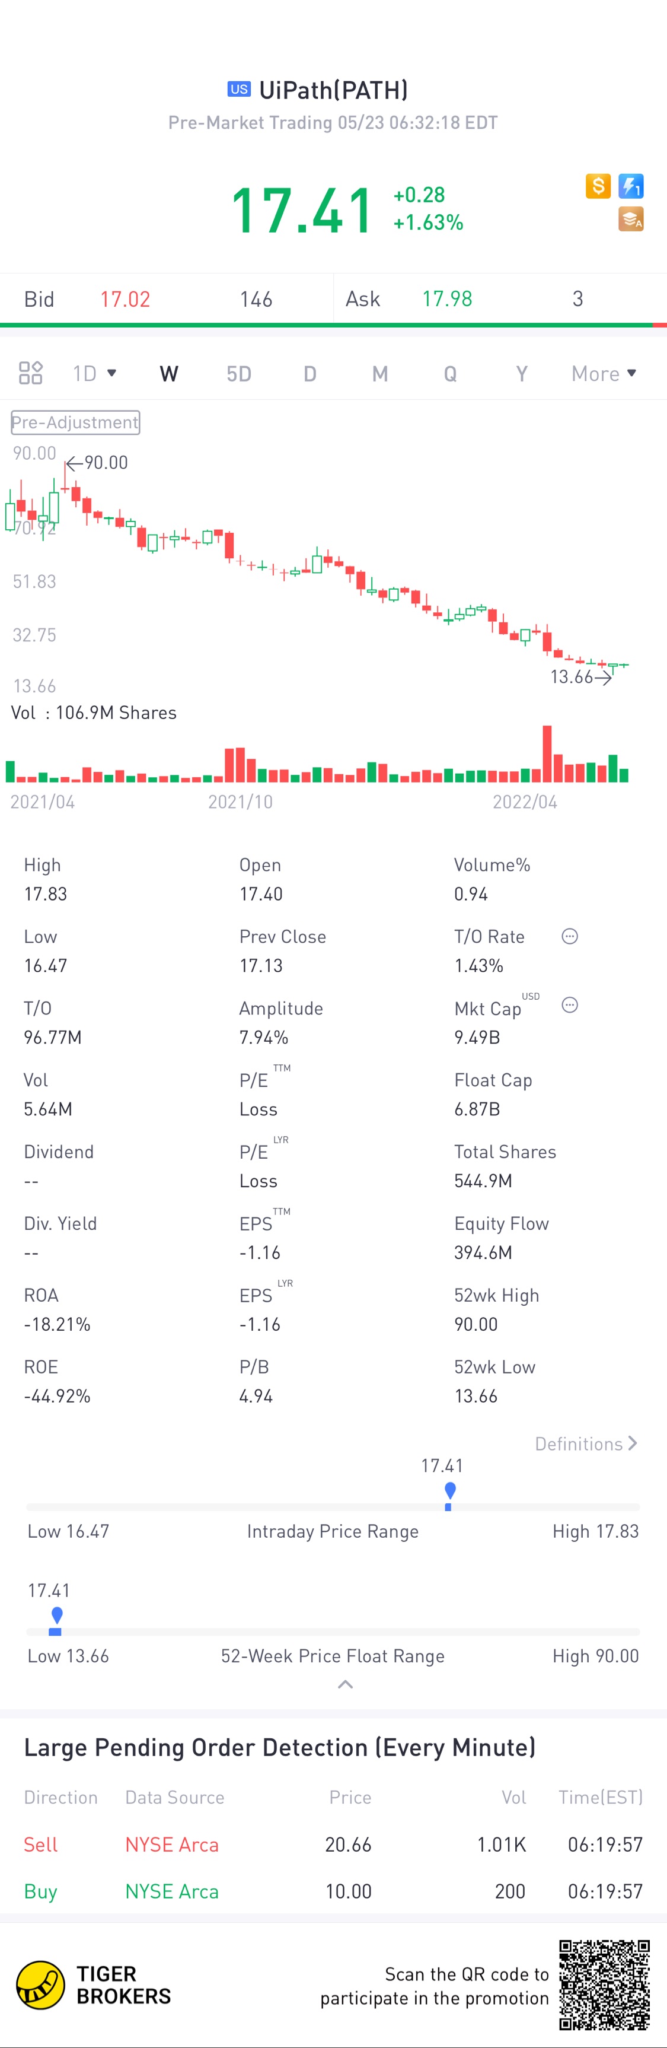The width and height of the screenshot is (667, 2048).
Task: Tap the Tiger Brokers logo
Action: pos(94,1985)
